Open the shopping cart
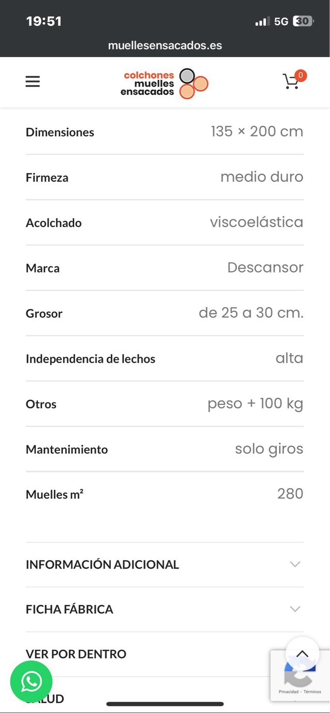This screenshot has height=713, width=330. tap(291, 82)
